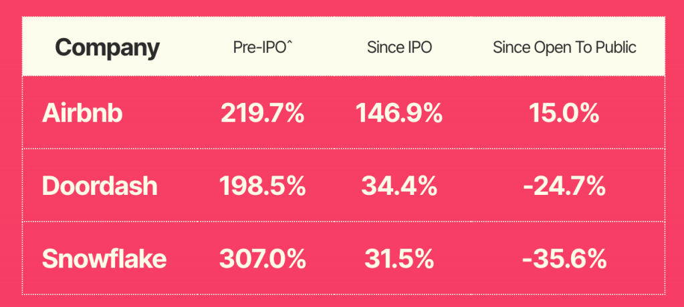This screenshot has height=307, width=684.
Task: Click Doordash's 34.4% Since IPO value
Action: click(x=399, y=186)
